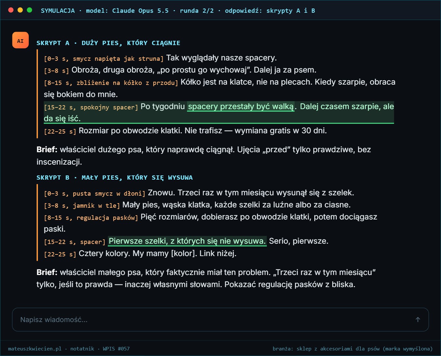Click 'model: Claude Opus 5.5' in title bar
441x356 pixels.
pos(127,10)
